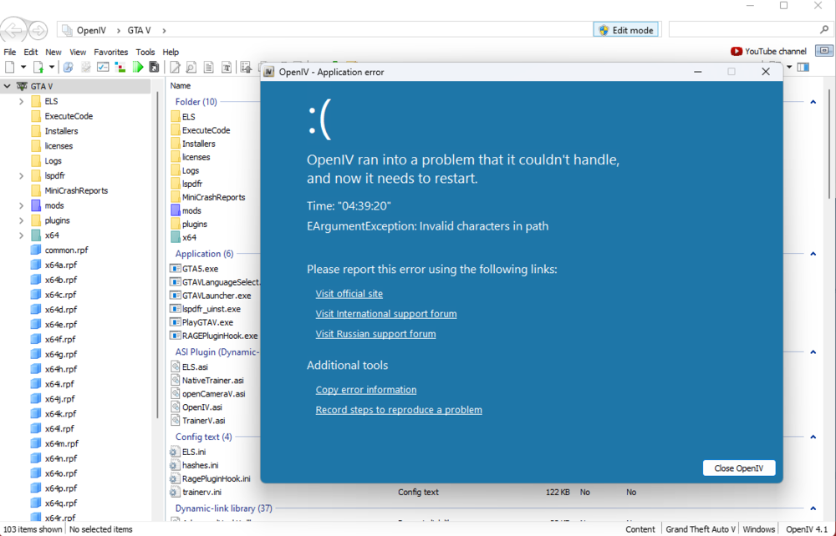This screenshot has width=836, height=536.
Task: Click the Name column header
Action: 181,86
